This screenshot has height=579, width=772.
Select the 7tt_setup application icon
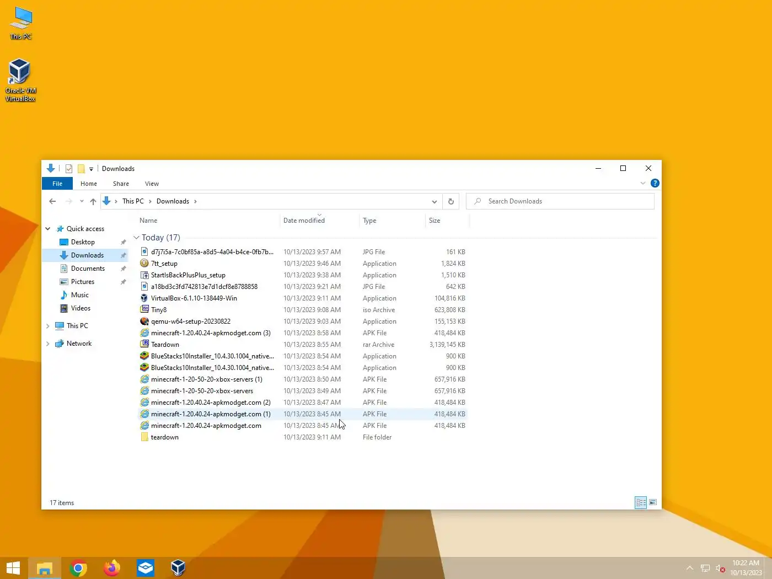[144, 264]
